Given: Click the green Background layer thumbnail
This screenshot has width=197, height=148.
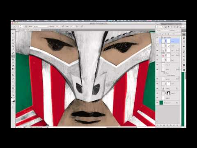Looking at the screenshot, I should point(161,103).
